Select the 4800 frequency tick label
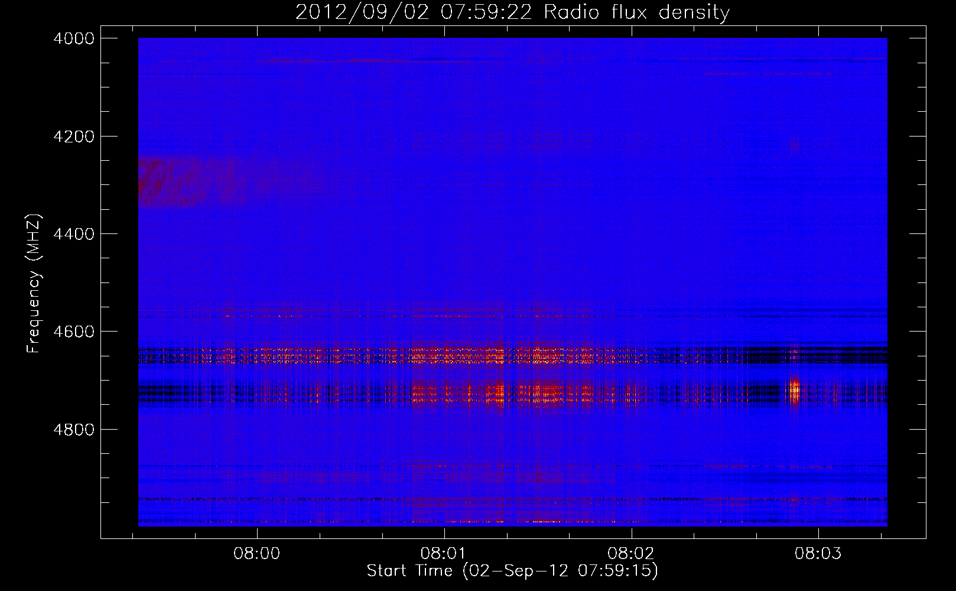The image size is (956, 591). (x=74, y=430)
